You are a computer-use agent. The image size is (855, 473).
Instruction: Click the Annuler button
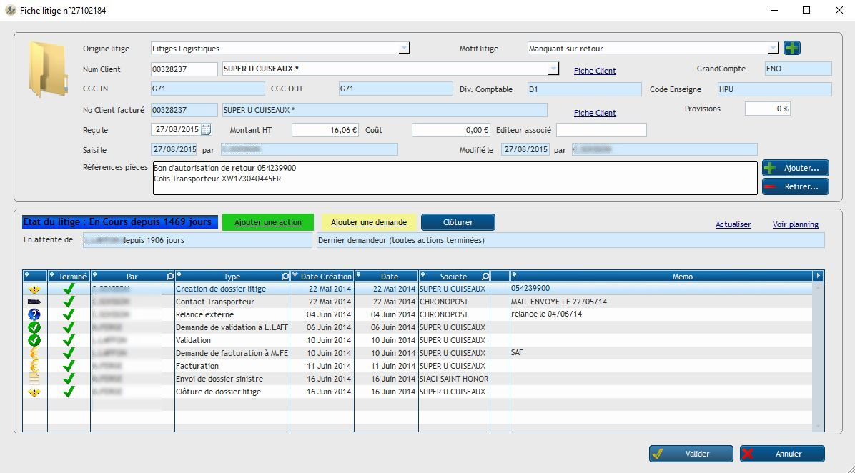pyautogui.click(x=782, y=454)
